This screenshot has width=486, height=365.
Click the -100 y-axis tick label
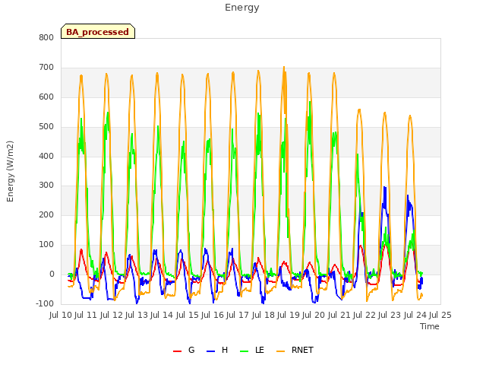[x=45, y=303]
